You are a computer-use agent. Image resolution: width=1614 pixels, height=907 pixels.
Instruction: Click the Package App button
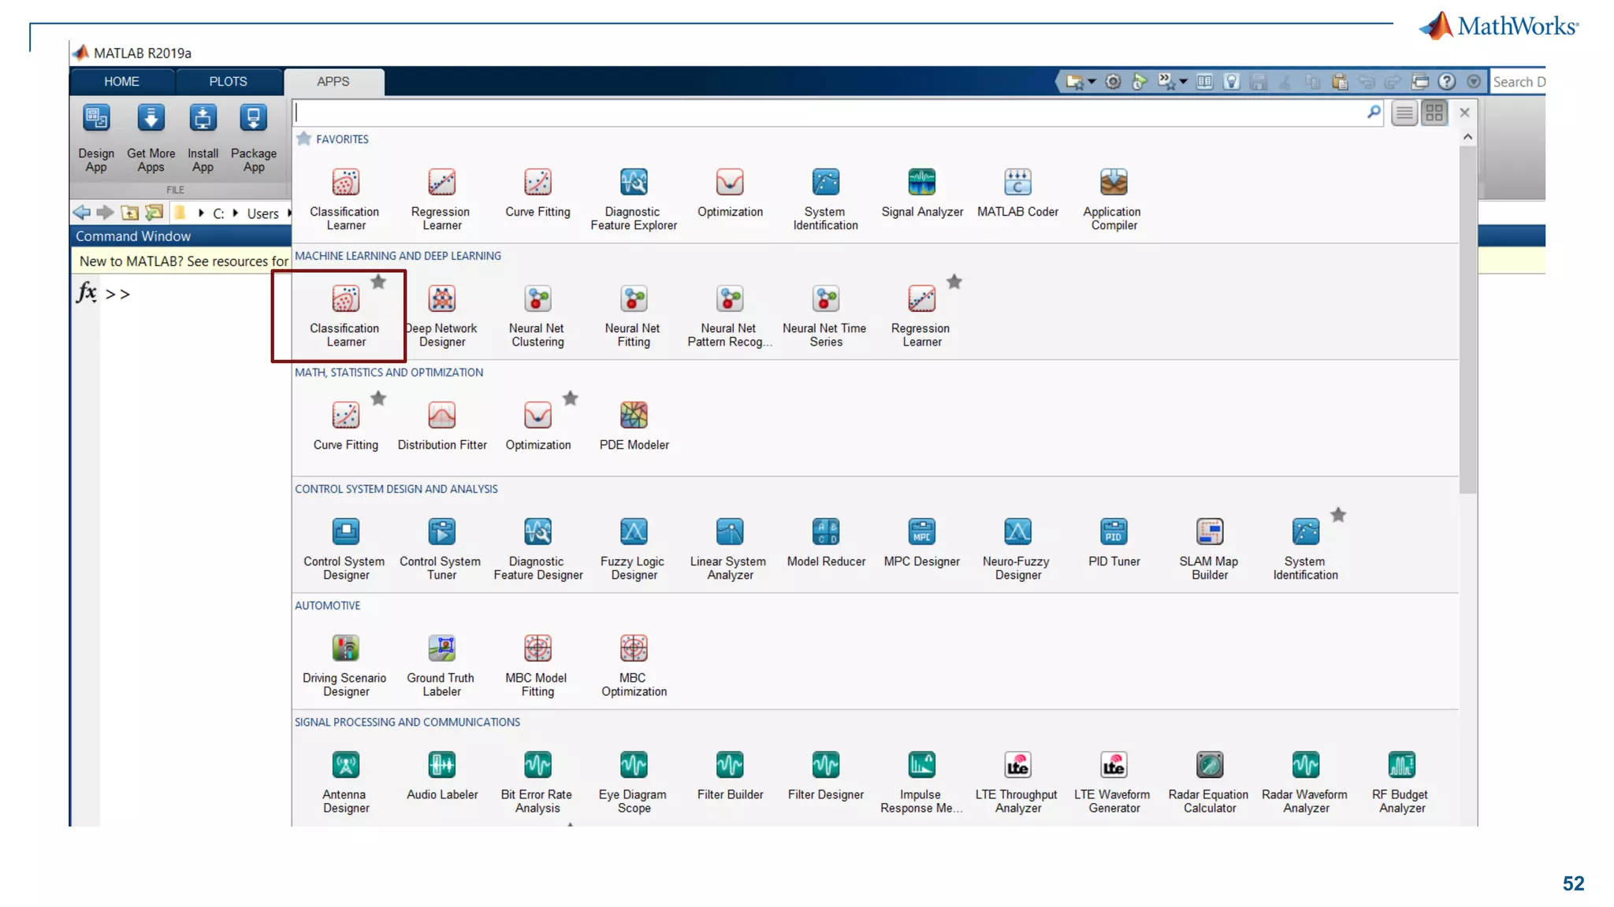coord(253,119)
